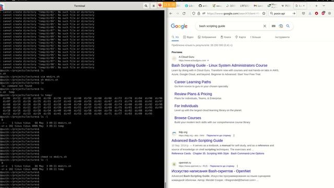The image size is (334, 188).
Task: Search by image with camera icon
Action: [x=281, y=26]
